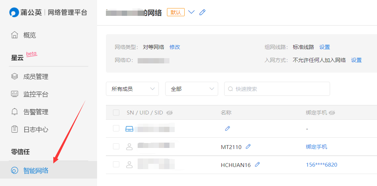This screenshot has width=377, height=186.
Task: Click the 日志中心 clipboard icon
Action: click(15, 129)
